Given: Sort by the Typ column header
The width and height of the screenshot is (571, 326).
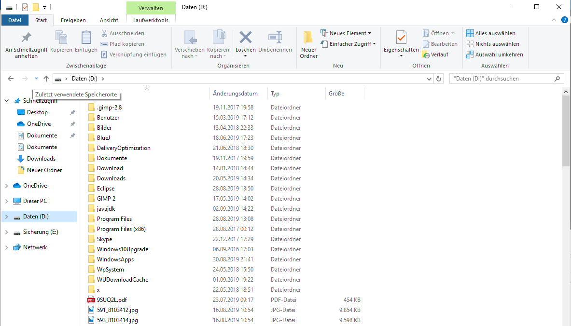Looking at the screenshot, I should coord(296,94).
